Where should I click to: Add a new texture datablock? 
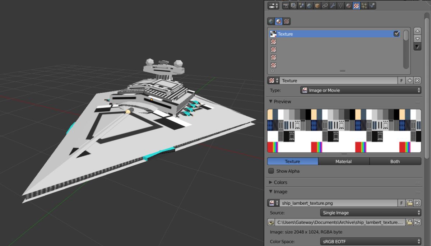click(x=410, y=81)
